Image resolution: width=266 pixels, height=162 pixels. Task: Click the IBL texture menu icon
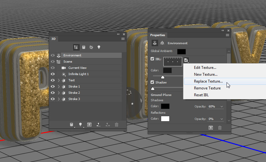pyautogui.click(x=186, y=60)
